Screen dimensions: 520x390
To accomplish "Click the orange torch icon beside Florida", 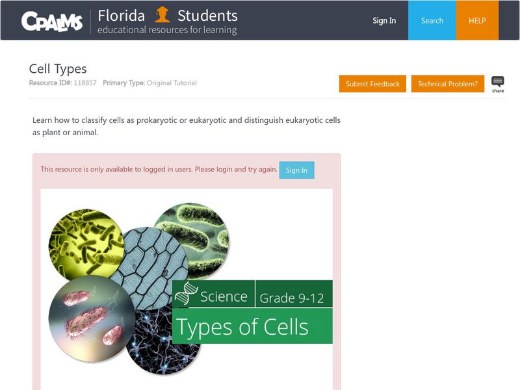I will click(161, 14).
